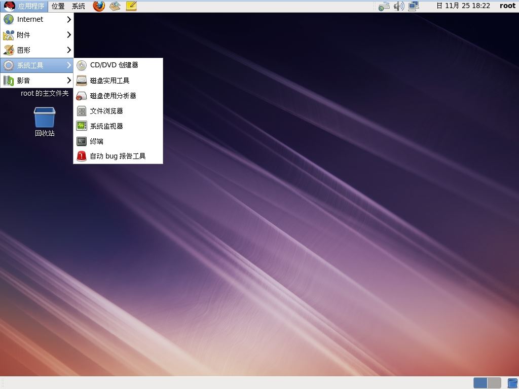This screenshot has height=389, width=519.
Task: Click the network connection tray icon
Action: tap(384, 6)
